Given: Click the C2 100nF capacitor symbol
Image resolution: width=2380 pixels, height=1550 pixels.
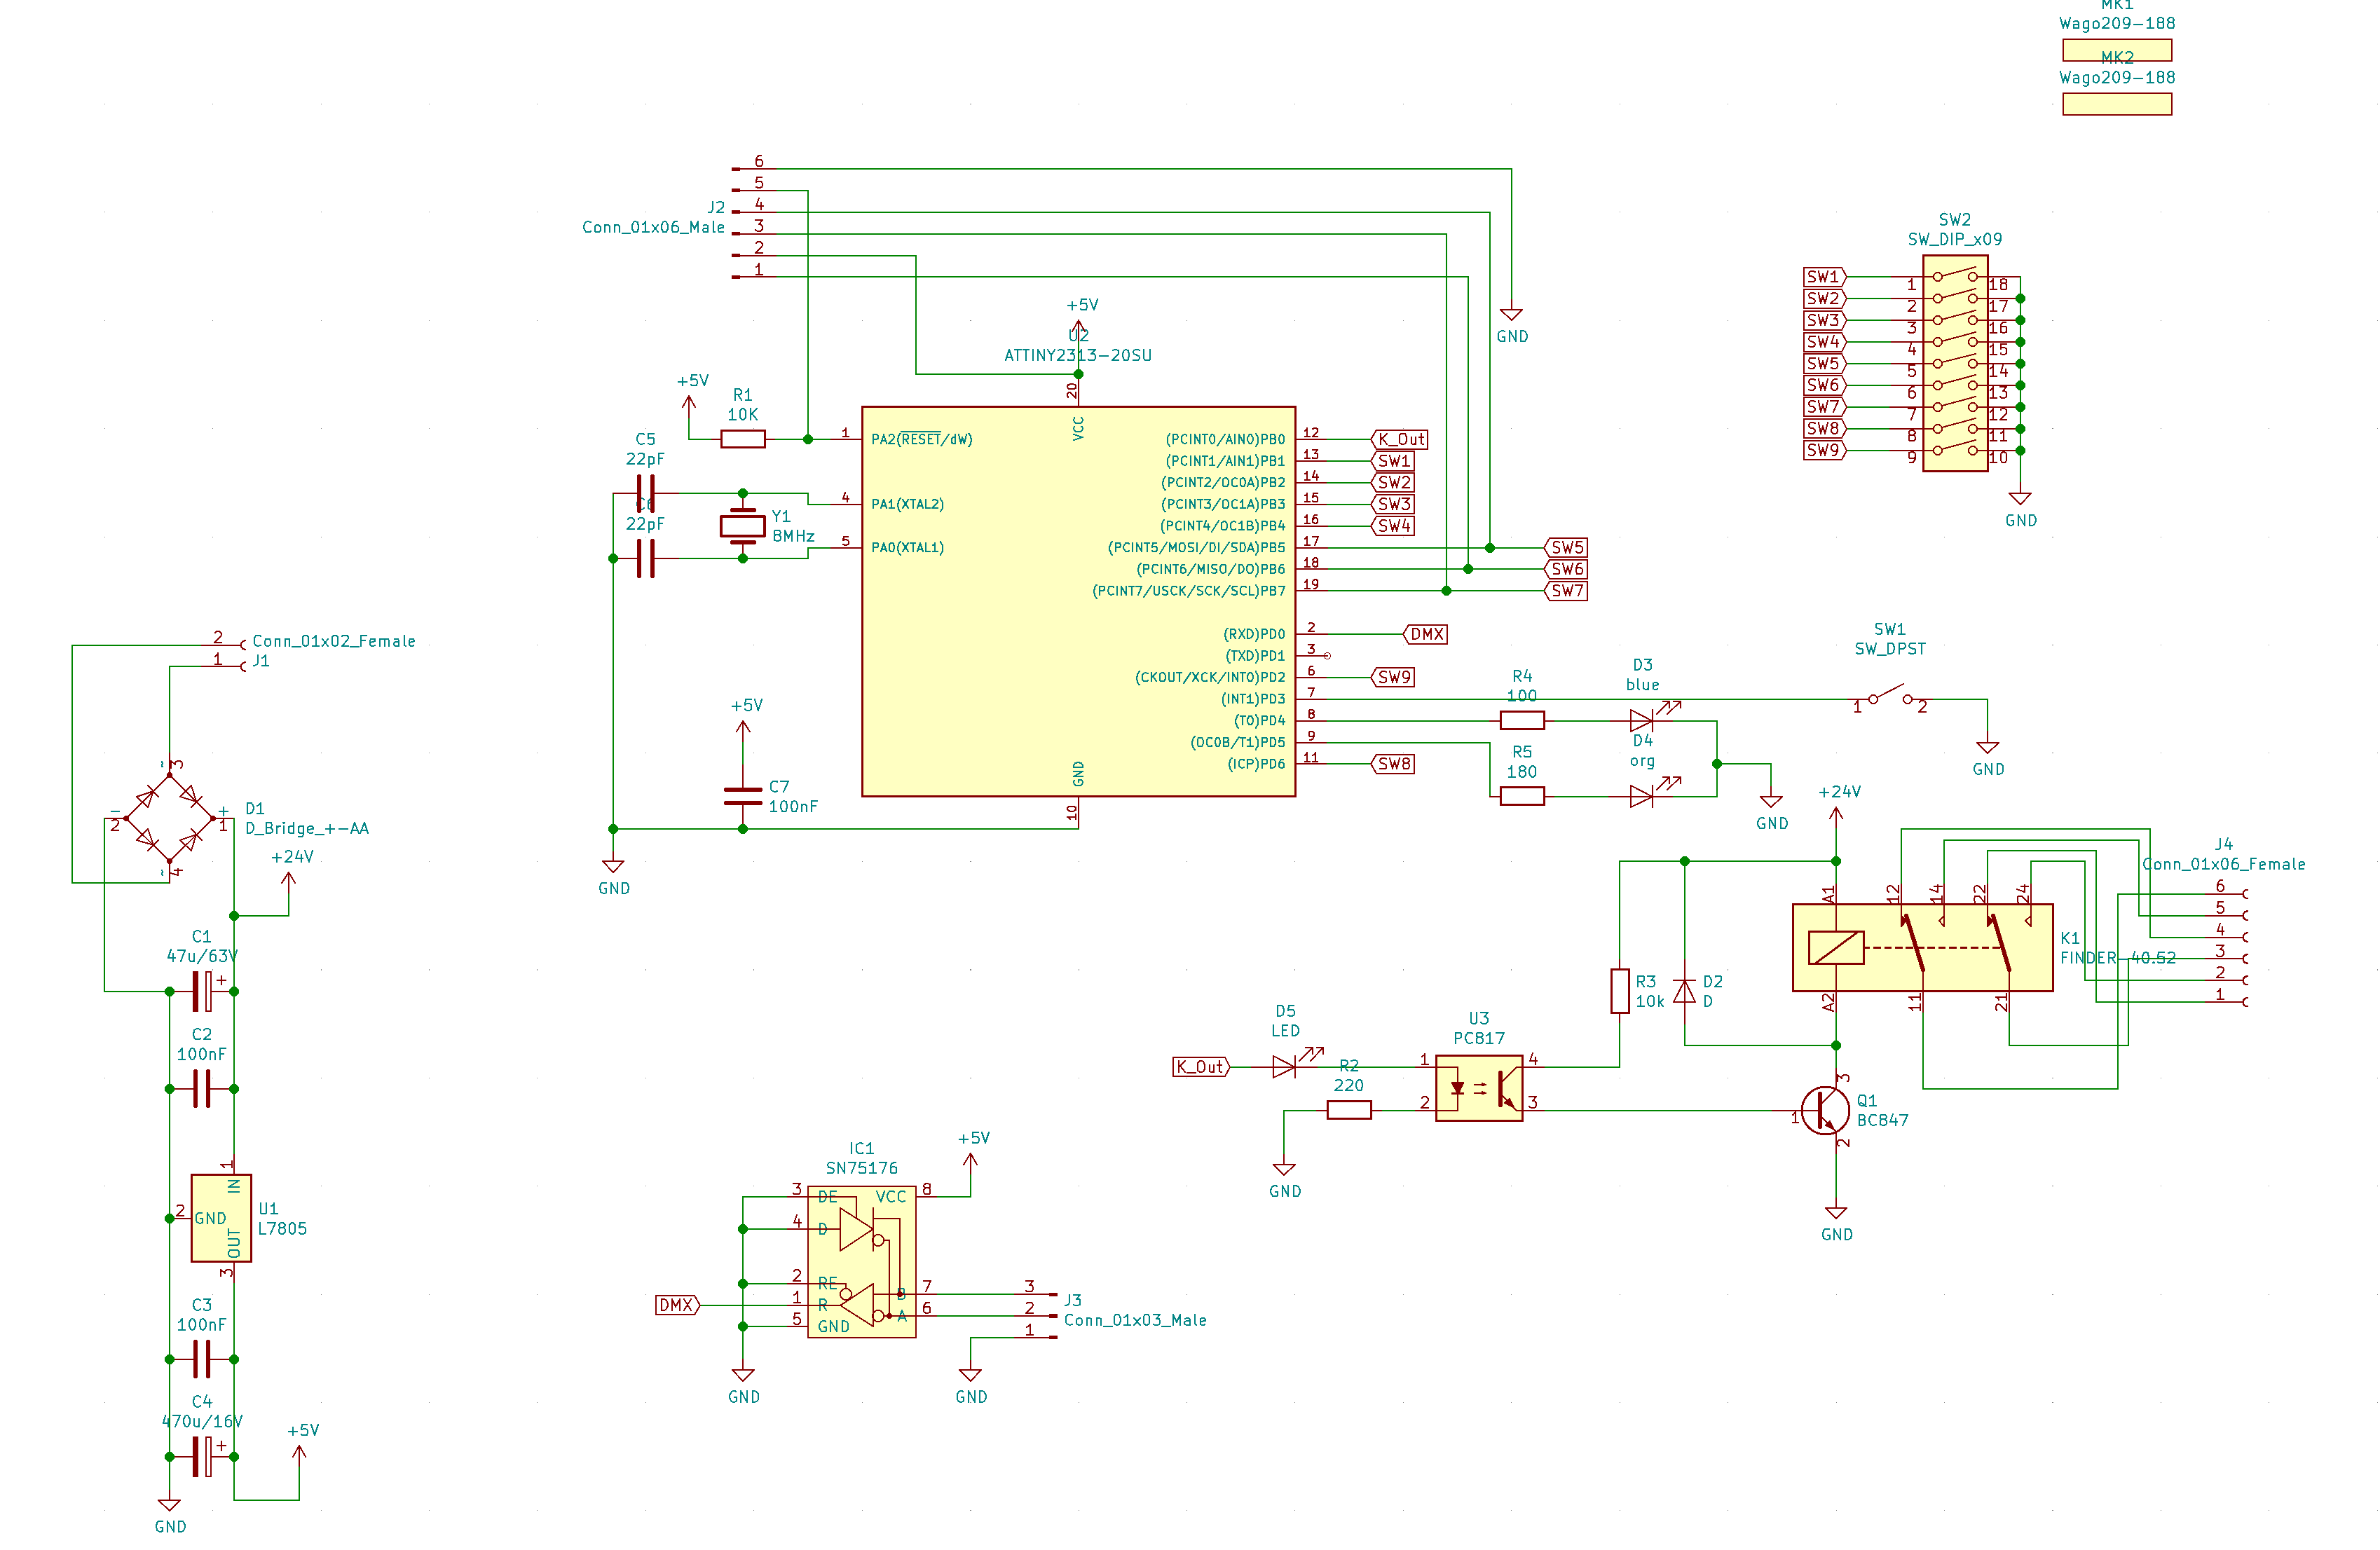Looking at the screenshot, I should click(x=202, y=1088).
